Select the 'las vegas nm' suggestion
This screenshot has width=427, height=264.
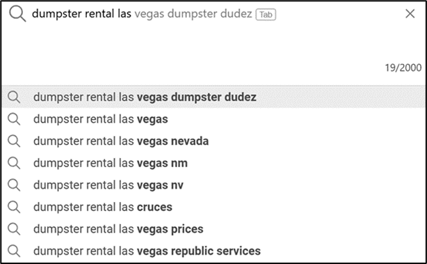213,163
